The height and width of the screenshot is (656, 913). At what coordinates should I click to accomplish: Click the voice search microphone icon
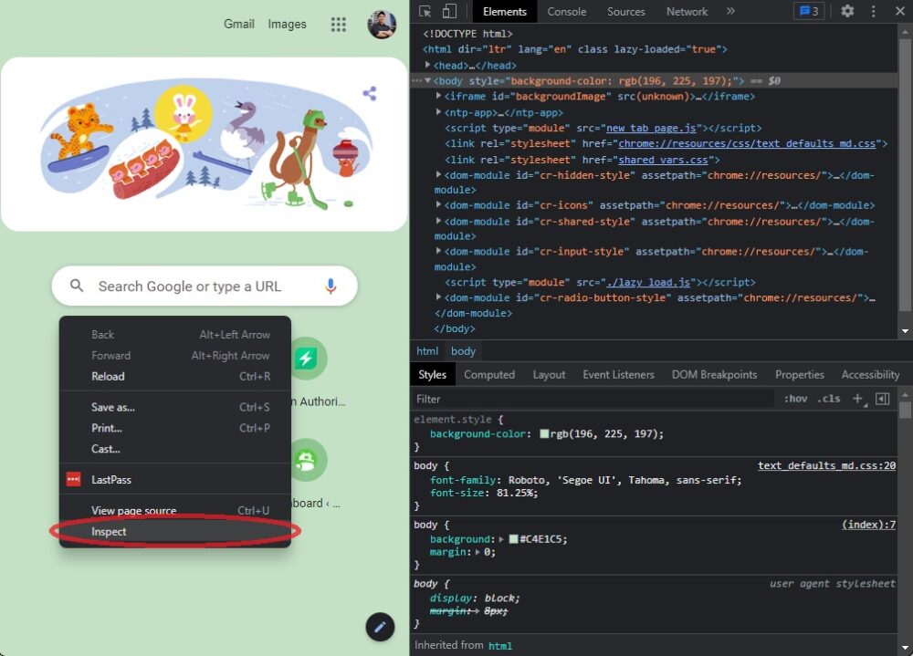tap(330, 286)
